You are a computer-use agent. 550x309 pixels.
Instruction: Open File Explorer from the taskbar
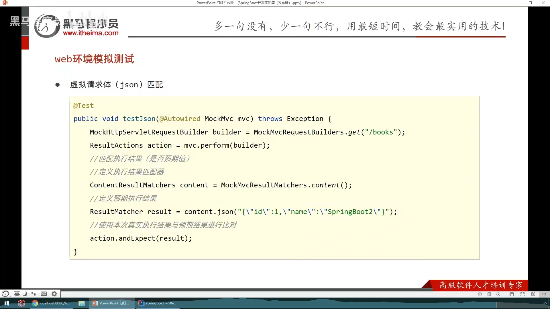(82, 303)
